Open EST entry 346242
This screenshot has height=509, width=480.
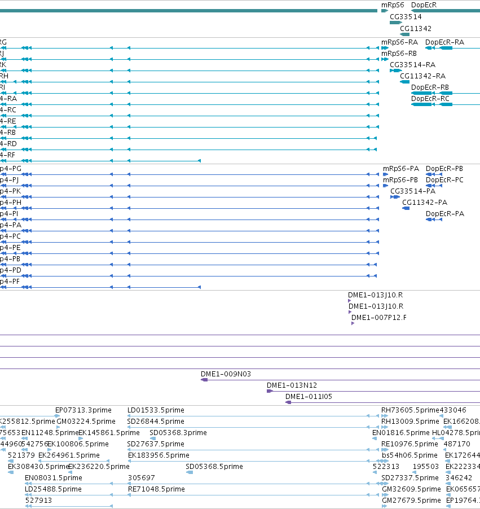pyautogui.click(x=459, y=478)
